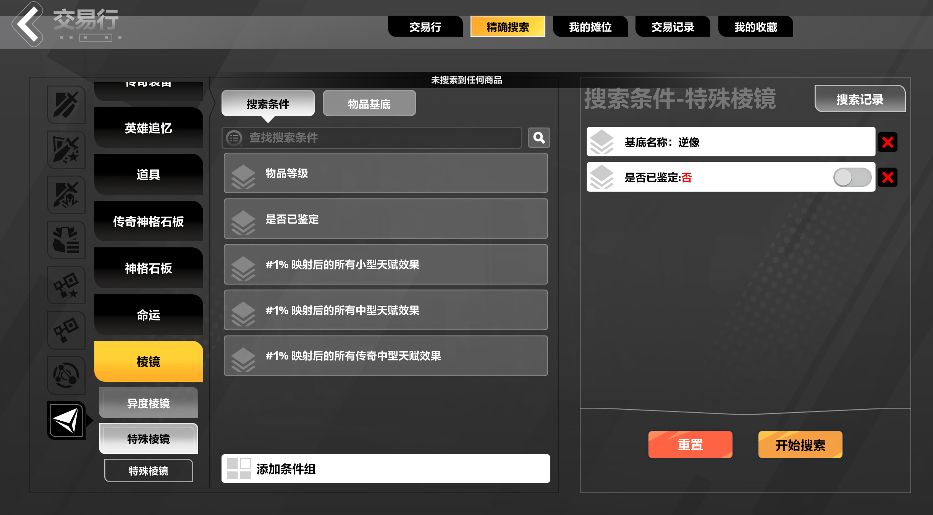Expand the 特殊棱镜 sub-category
The height and width of the screenshot is (515, 933).
coord(149,439)
